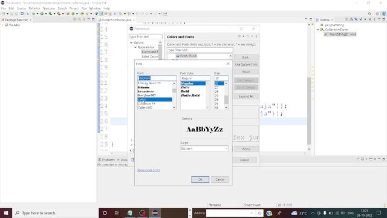
Task: Open the Help menu
Action: coord(106,8)
